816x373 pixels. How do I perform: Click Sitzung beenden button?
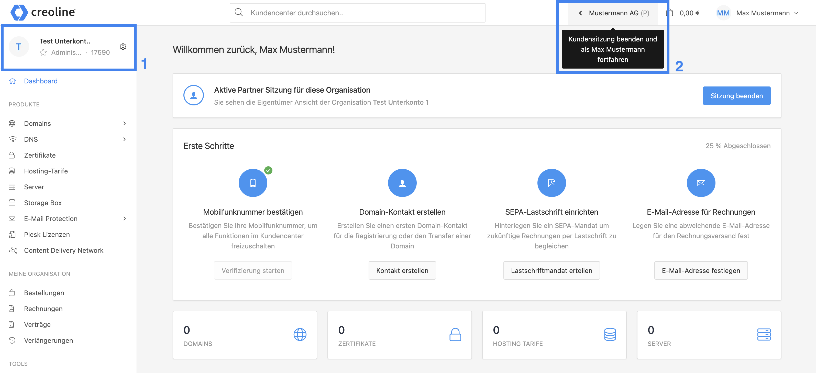[x=736, y=96]
